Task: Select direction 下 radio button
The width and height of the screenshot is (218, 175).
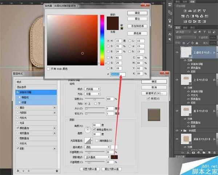Action: [96, 103]
